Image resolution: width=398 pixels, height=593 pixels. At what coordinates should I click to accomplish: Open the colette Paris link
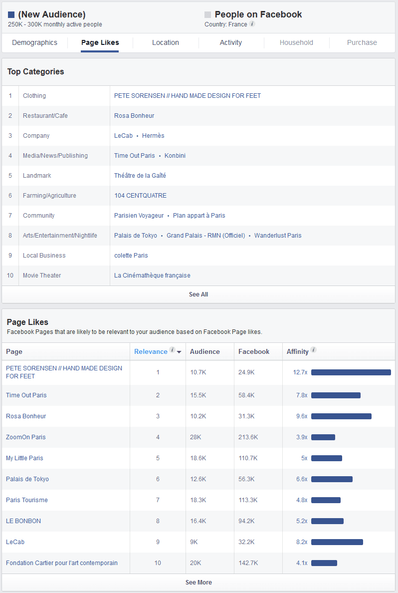tap(131, 256)
